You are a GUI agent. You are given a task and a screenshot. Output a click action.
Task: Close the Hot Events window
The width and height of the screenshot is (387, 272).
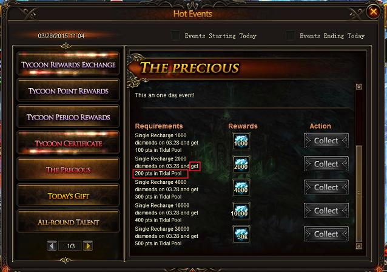point(373,12)
